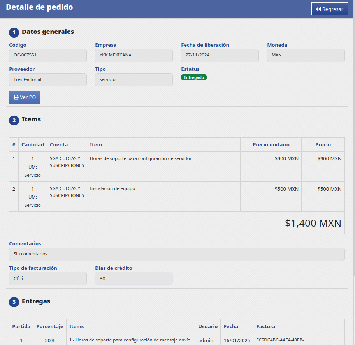Image resolution: width=355 pixels, height=345 pixels.
Task: Click the Fecha de liberación field
Action: [220, 55]
